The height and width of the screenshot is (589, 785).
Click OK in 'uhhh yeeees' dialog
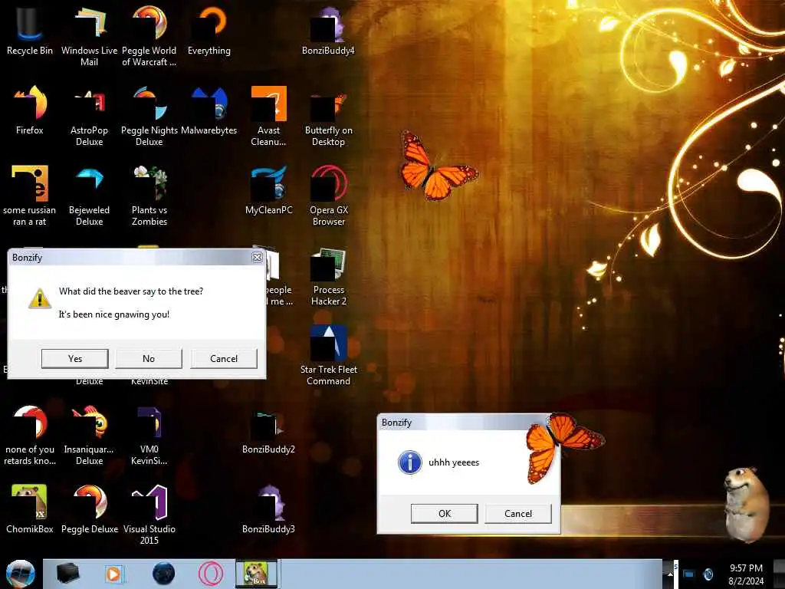tap(444, 513)
